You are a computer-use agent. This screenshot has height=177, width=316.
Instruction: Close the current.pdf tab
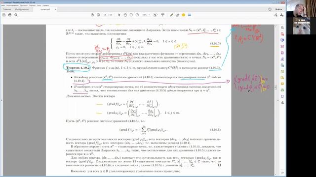pyautogui.click(x=56, y=9)
